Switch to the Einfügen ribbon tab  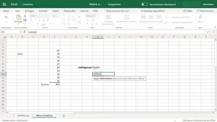[29, 11]
